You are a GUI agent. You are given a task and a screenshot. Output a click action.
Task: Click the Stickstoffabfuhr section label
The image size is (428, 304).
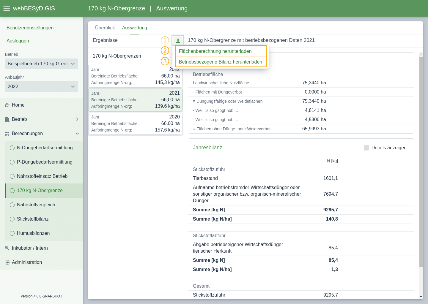[x=209, y=236]
